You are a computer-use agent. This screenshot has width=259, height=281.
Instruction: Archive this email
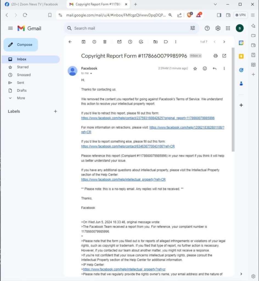click(83, 42)
